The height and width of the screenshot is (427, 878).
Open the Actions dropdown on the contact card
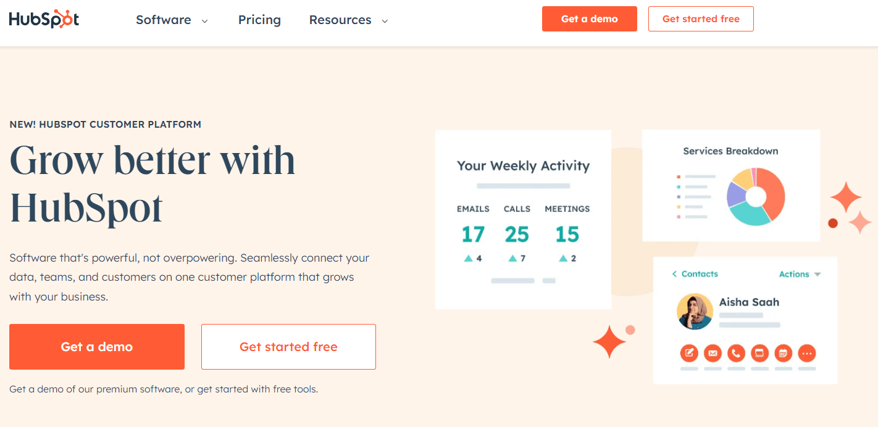point(800,274)
